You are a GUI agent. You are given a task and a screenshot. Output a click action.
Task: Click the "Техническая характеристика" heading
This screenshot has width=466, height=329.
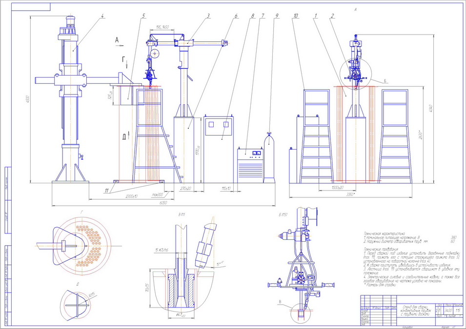pos(385,234)
